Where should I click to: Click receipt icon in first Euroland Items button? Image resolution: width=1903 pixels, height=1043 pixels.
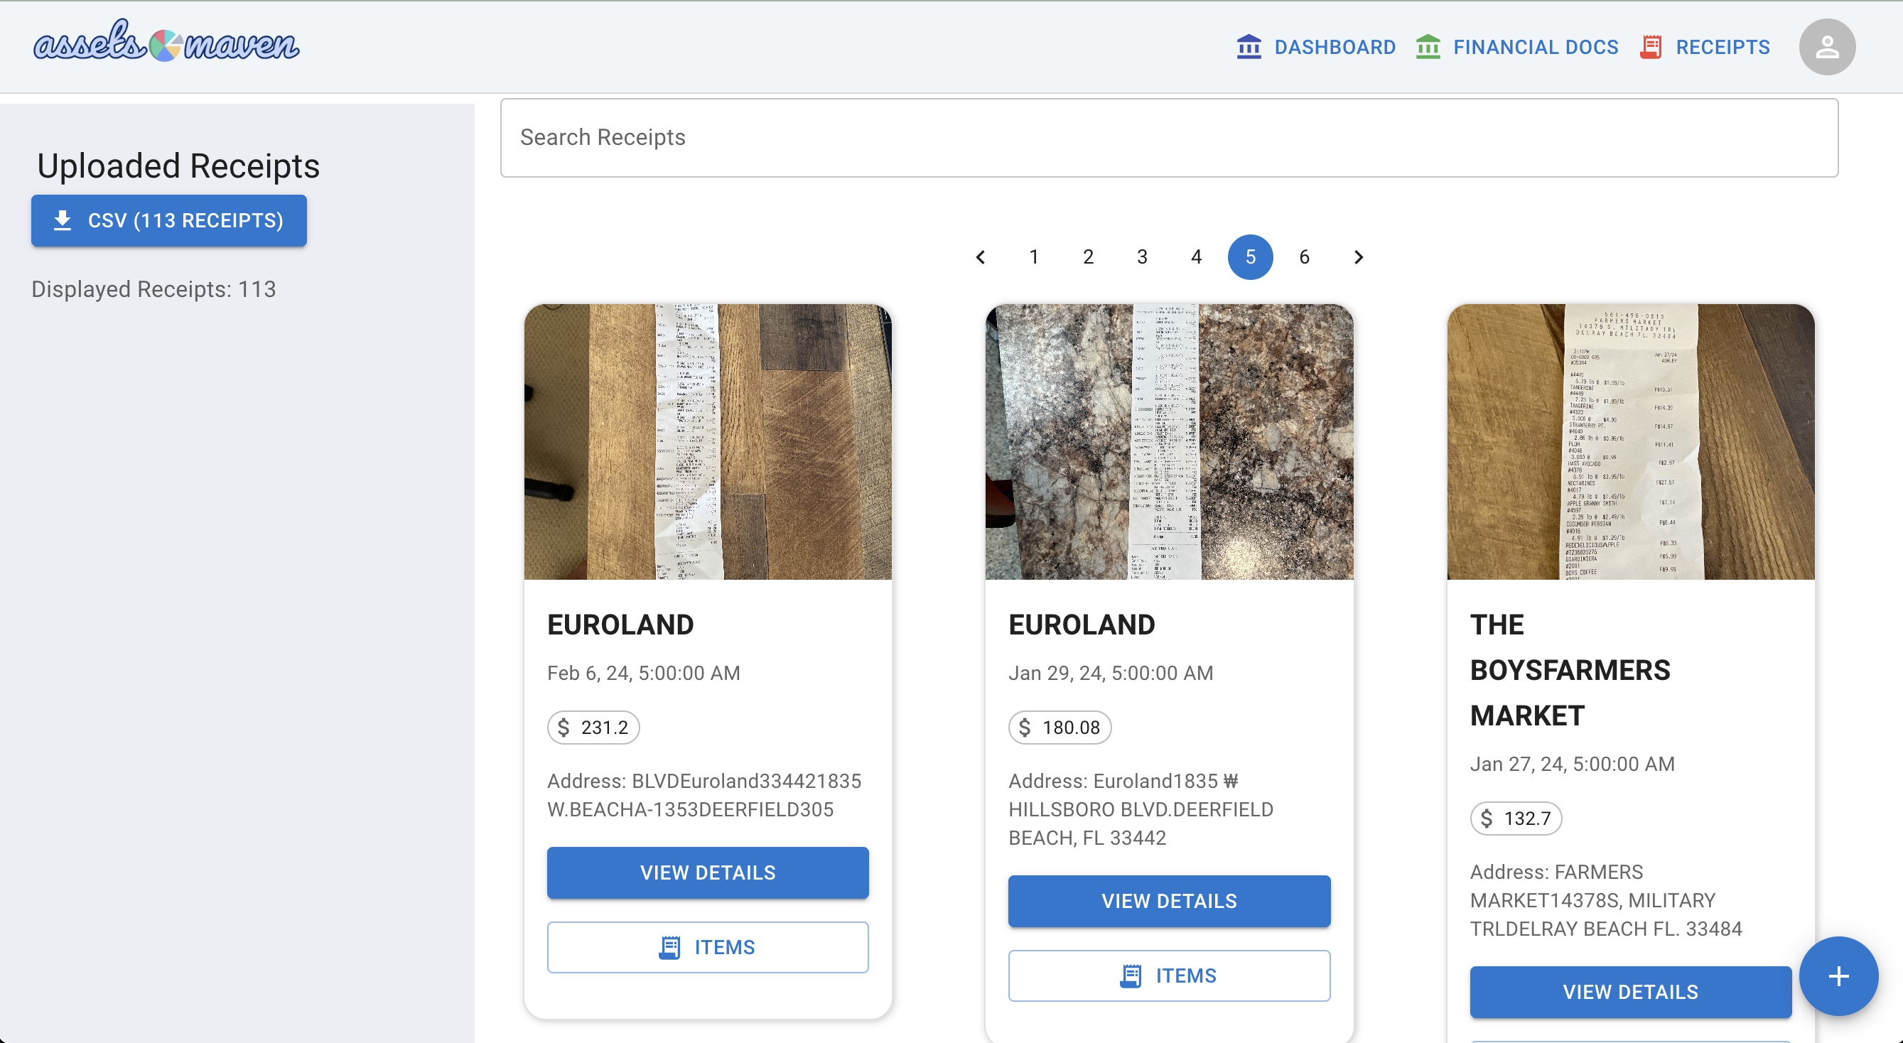[669, 947]
